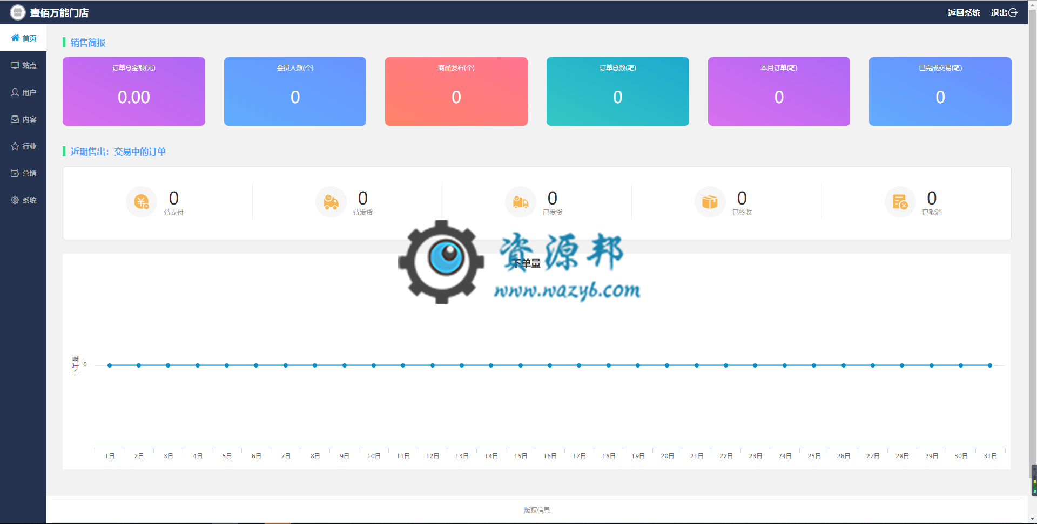The width and height of the screenshot is (1037, 524).
Task: Click the 25日 x-axis label
Action: point(814,456)
